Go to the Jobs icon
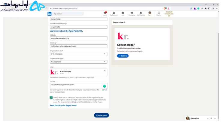222x122 pixels. point(123,14)
